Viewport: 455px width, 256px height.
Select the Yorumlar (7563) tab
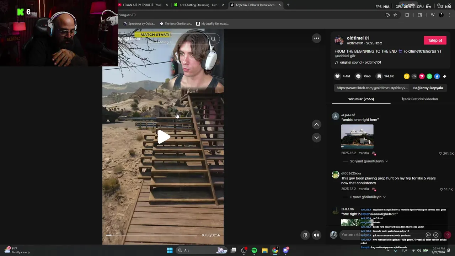click(361, 99)
